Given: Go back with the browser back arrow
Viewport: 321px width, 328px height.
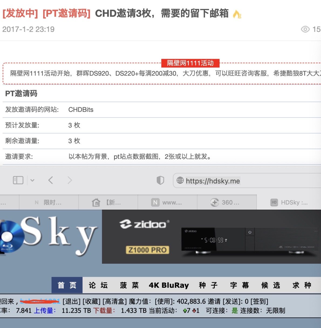Looking at the screenshot, I should pos(51,180).
